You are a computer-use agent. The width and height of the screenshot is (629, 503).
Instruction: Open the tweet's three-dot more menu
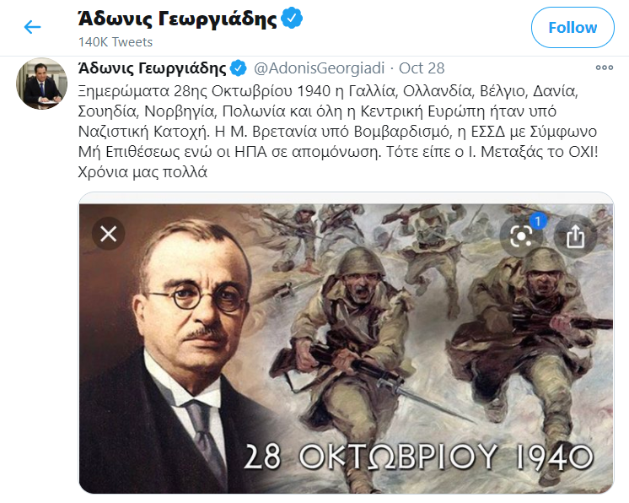pos(605,68)
